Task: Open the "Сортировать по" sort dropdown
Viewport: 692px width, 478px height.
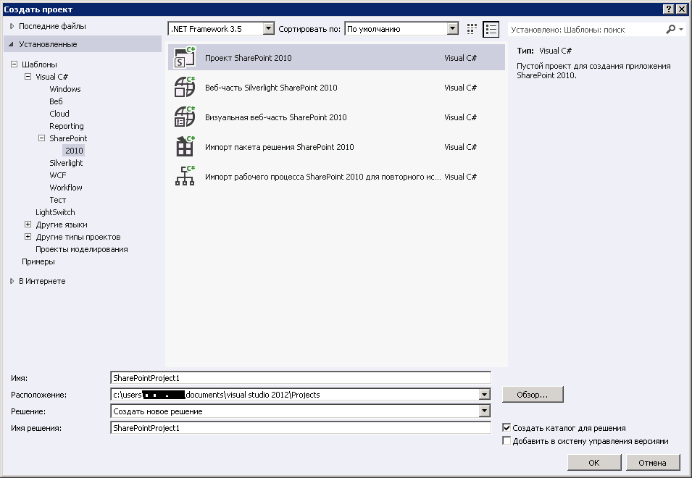Action: tap(453, 29)
